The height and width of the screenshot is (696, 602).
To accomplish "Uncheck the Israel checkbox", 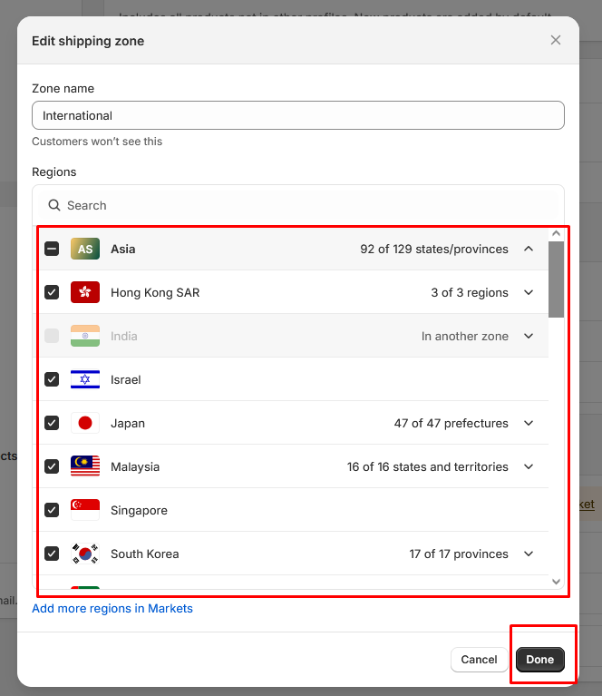I will (52, 379).
